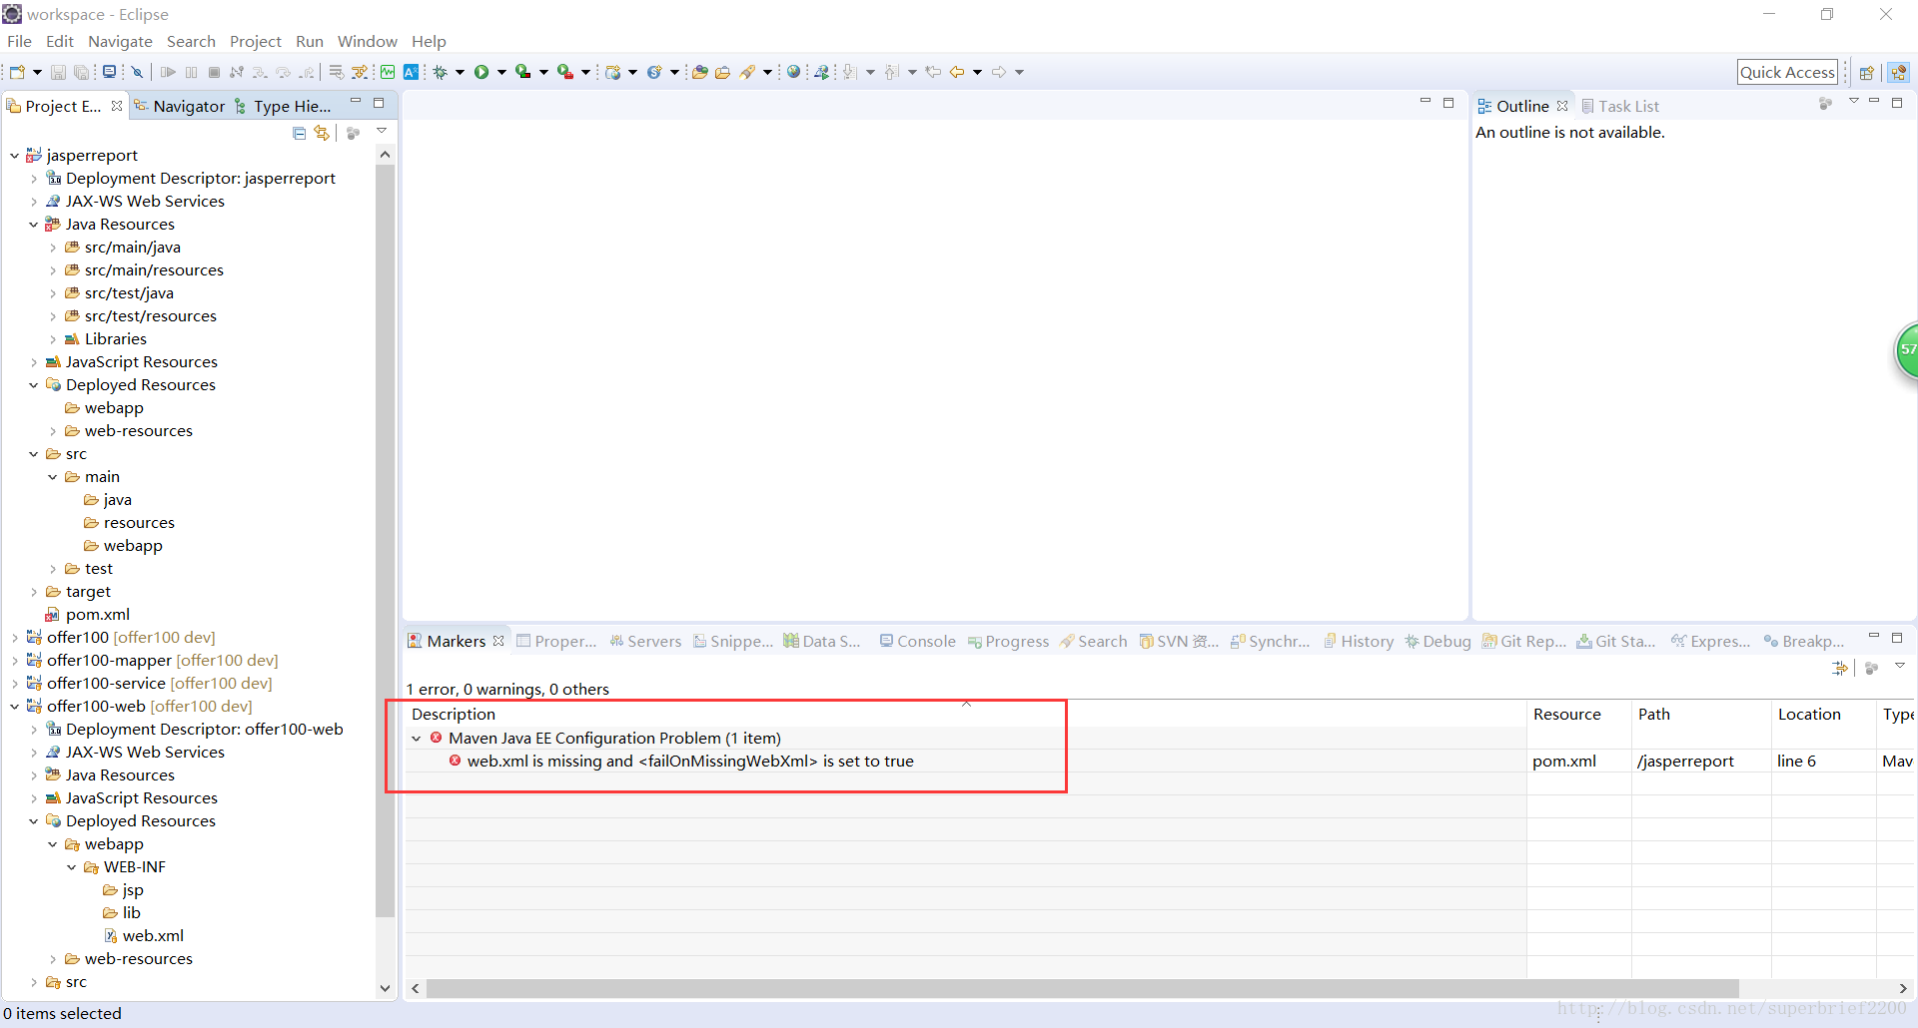Open the Project menu
The width and height of the screenshot is (1918, 1028).
(255, 41)
